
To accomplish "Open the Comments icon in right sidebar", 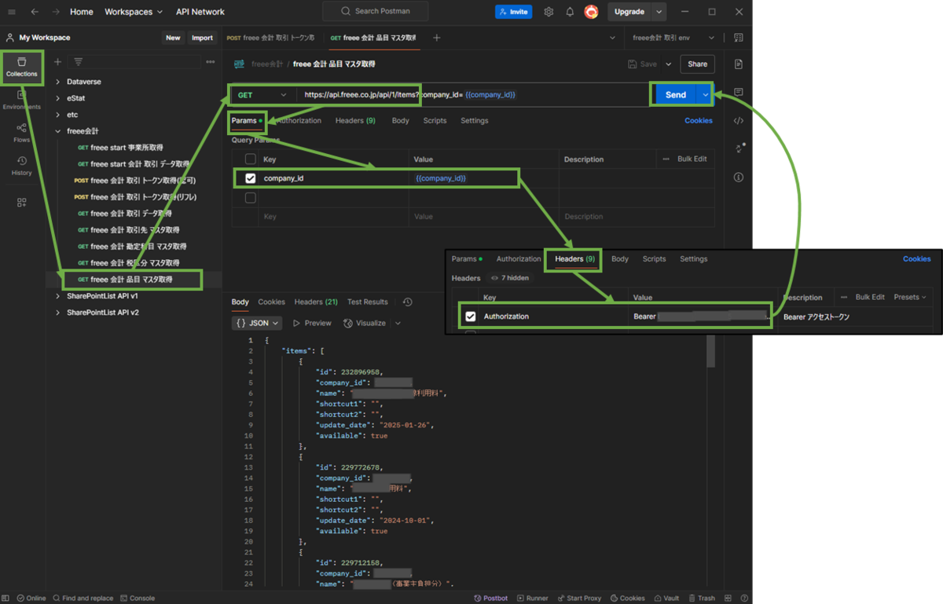I will 738,93.
